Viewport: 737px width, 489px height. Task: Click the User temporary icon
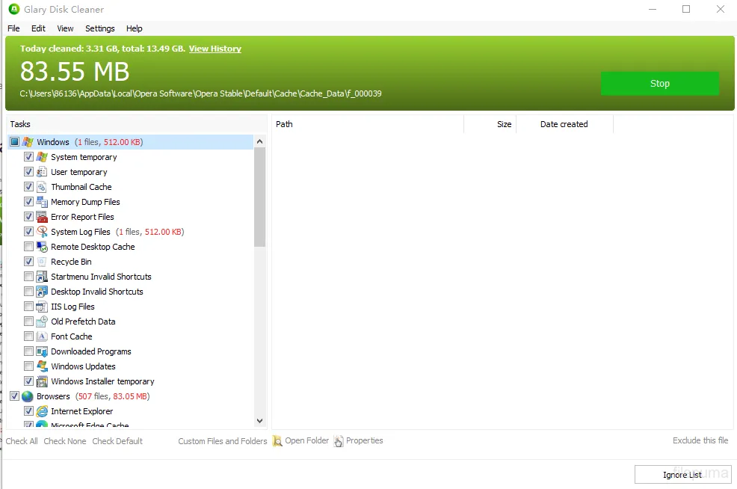(42, 172)
